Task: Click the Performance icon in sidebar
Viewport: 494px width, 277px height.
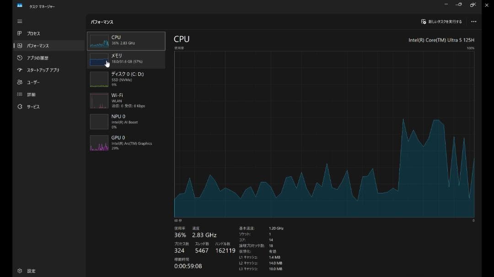Action: [20, 46]
